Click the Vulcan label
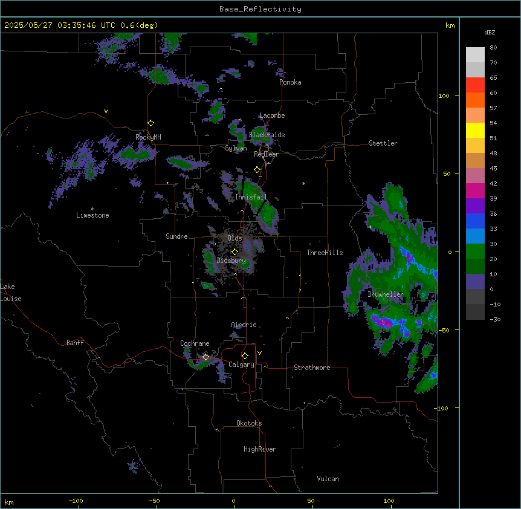521x509 pixels. pos(328,479)
